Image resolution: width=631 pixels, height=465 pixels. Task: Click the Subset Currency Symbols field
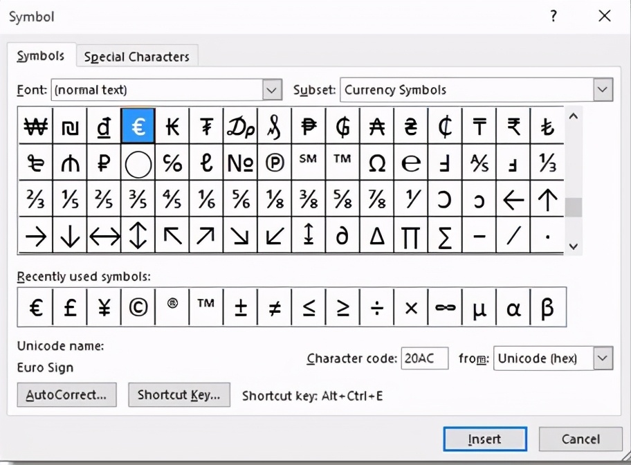[467, 89]
